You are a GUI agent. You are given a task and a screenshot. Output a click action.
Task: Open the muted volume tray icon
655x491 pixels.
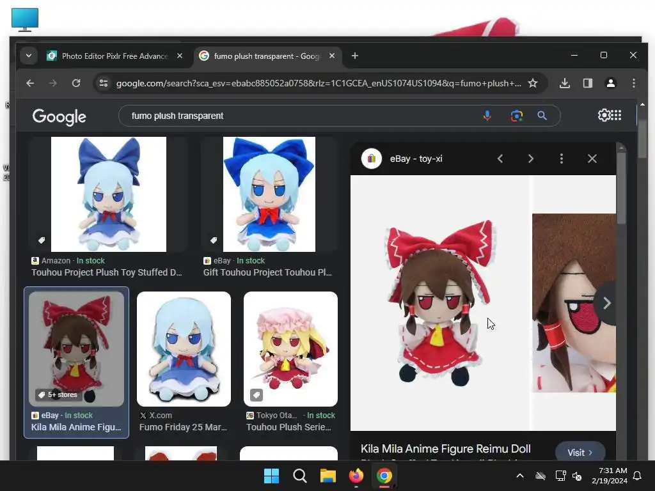(578, 476)
